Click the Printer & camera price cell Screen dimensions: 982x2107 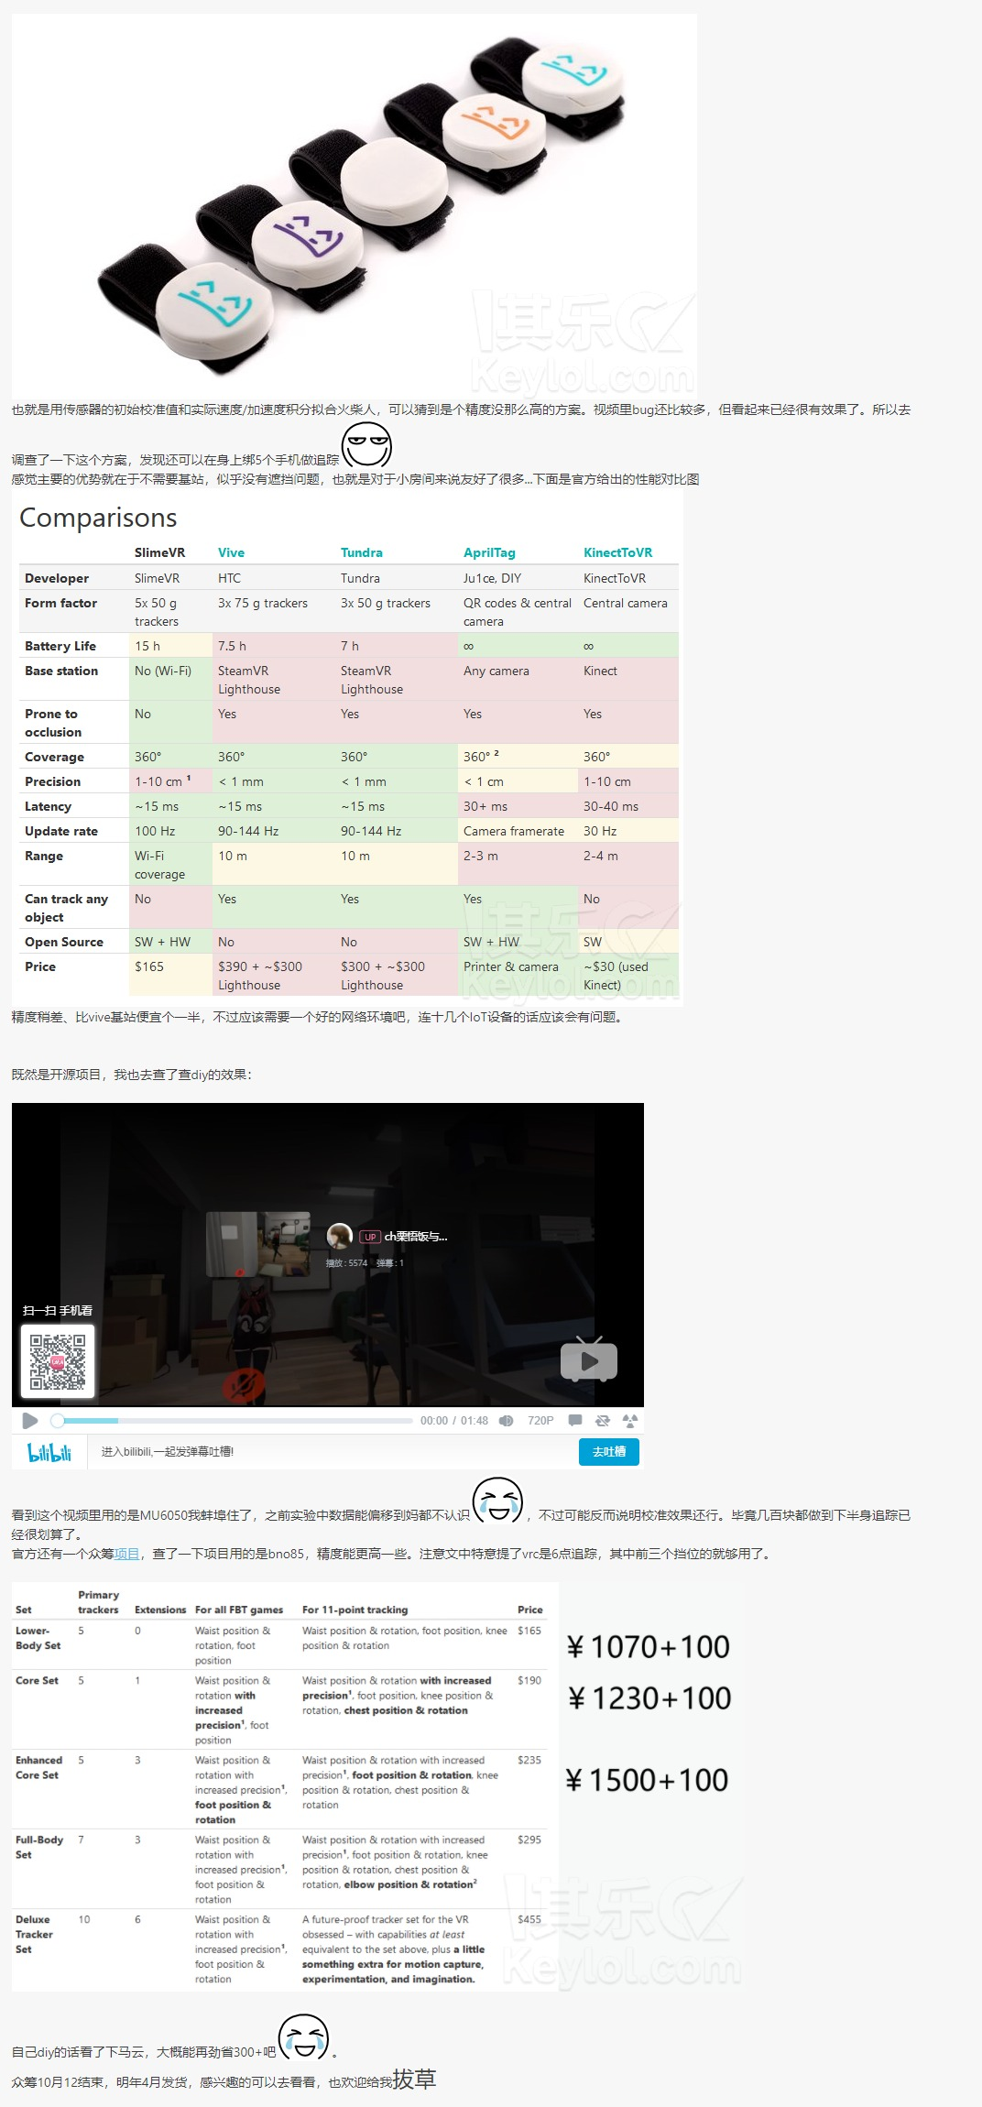(511, 966)
